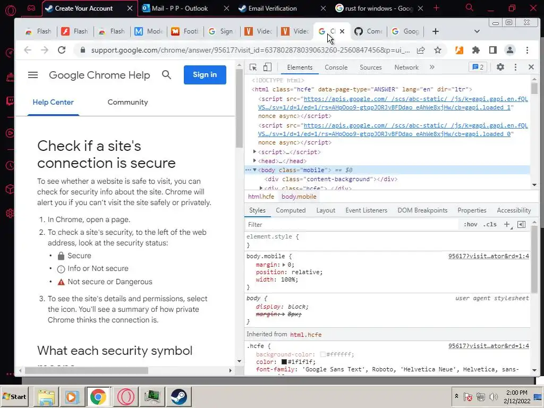This screenshot has height=408, width=544.
Task: Toggle the device toolbar icon in DevTools
Action: pos(267,67)
